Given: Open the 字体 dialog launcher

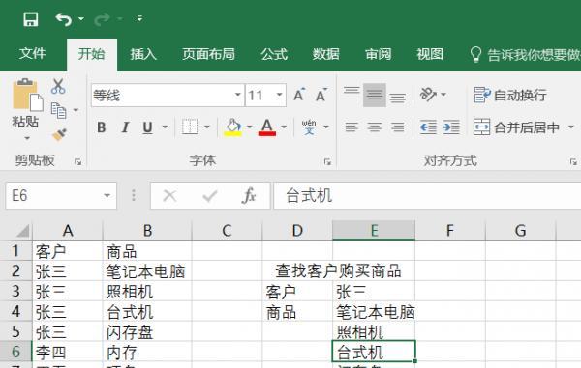Looking at the screenshot, I should [327, 161].
